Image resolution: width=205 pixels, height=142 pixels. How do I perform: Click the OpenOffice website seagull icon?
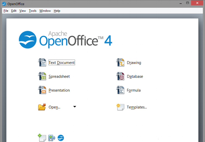click(61, 138)
